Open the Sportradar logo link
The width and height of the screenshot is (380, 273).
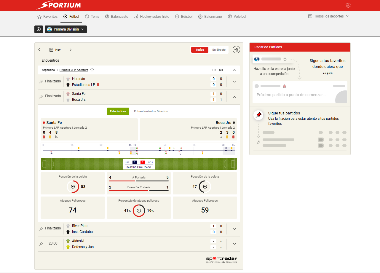tap(222, 259)
